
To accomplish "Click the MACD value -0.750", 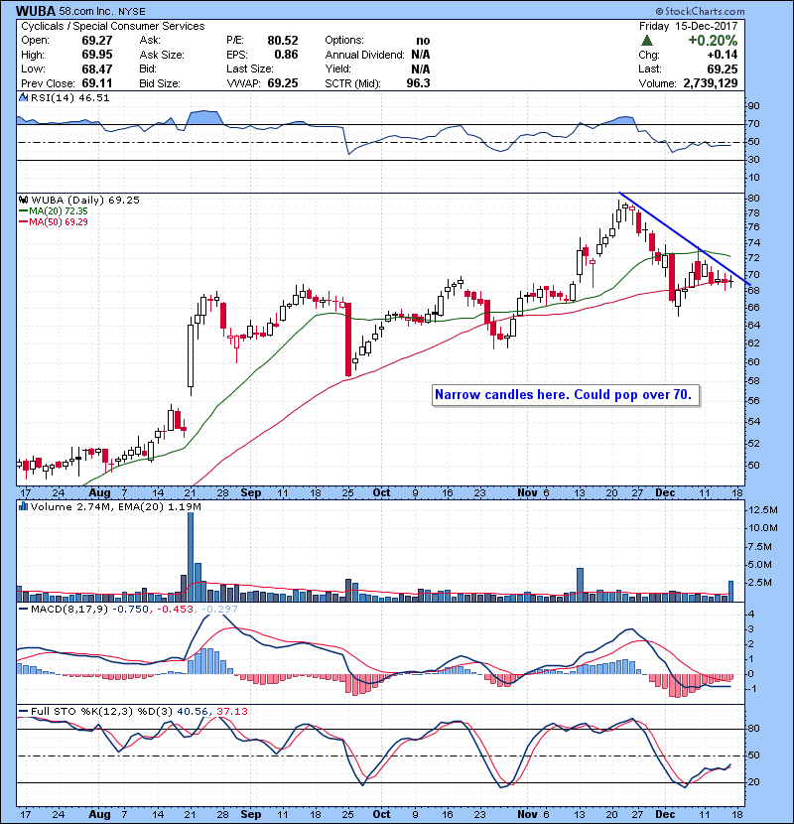I will pyautogui.click(x=130, y=610).
